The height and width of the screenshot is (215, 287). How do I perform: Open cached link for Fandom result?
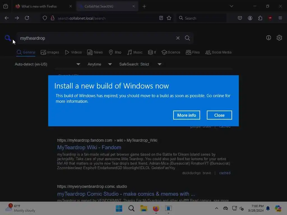pyautogui.click(x=225, y=173)
